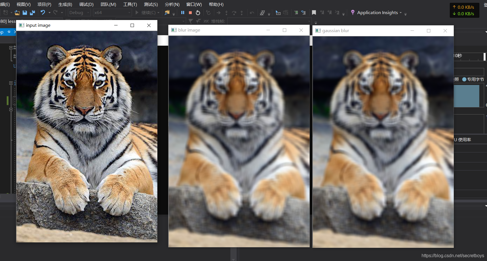This screenshot has width=487, height=261.
Task: Pause debugging with Break All icon
Action: click(183, 13)
